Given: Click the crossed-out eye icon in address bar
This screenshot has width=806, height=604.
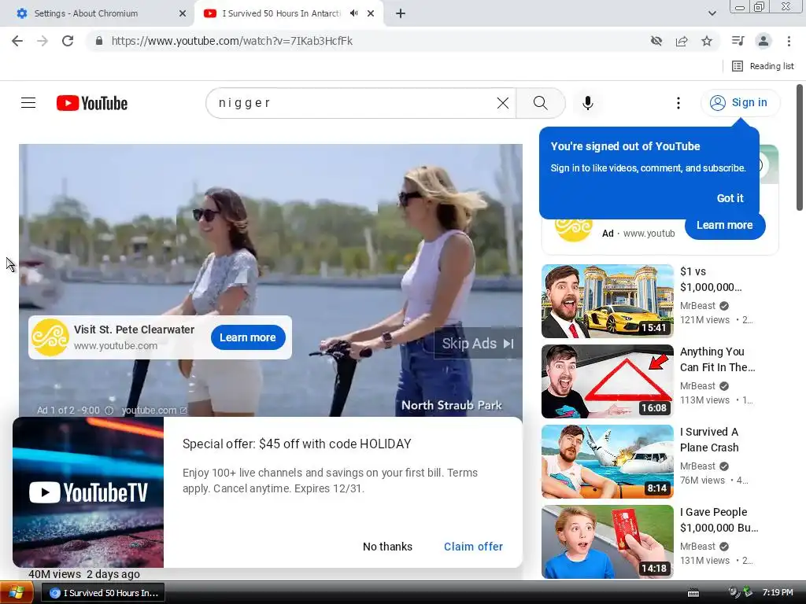Looking at the screenshot, I should (656, 41).
